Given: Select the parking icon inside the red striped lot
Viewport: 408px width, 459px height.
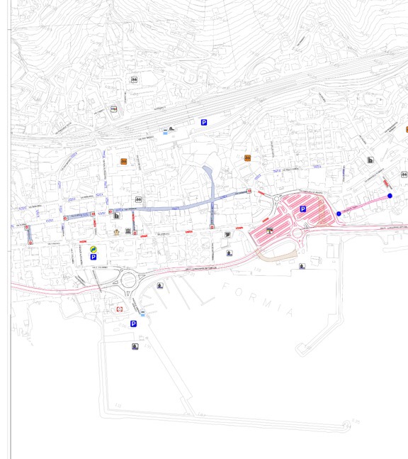Looking at the screenshot, I should [x=303, y=209].
